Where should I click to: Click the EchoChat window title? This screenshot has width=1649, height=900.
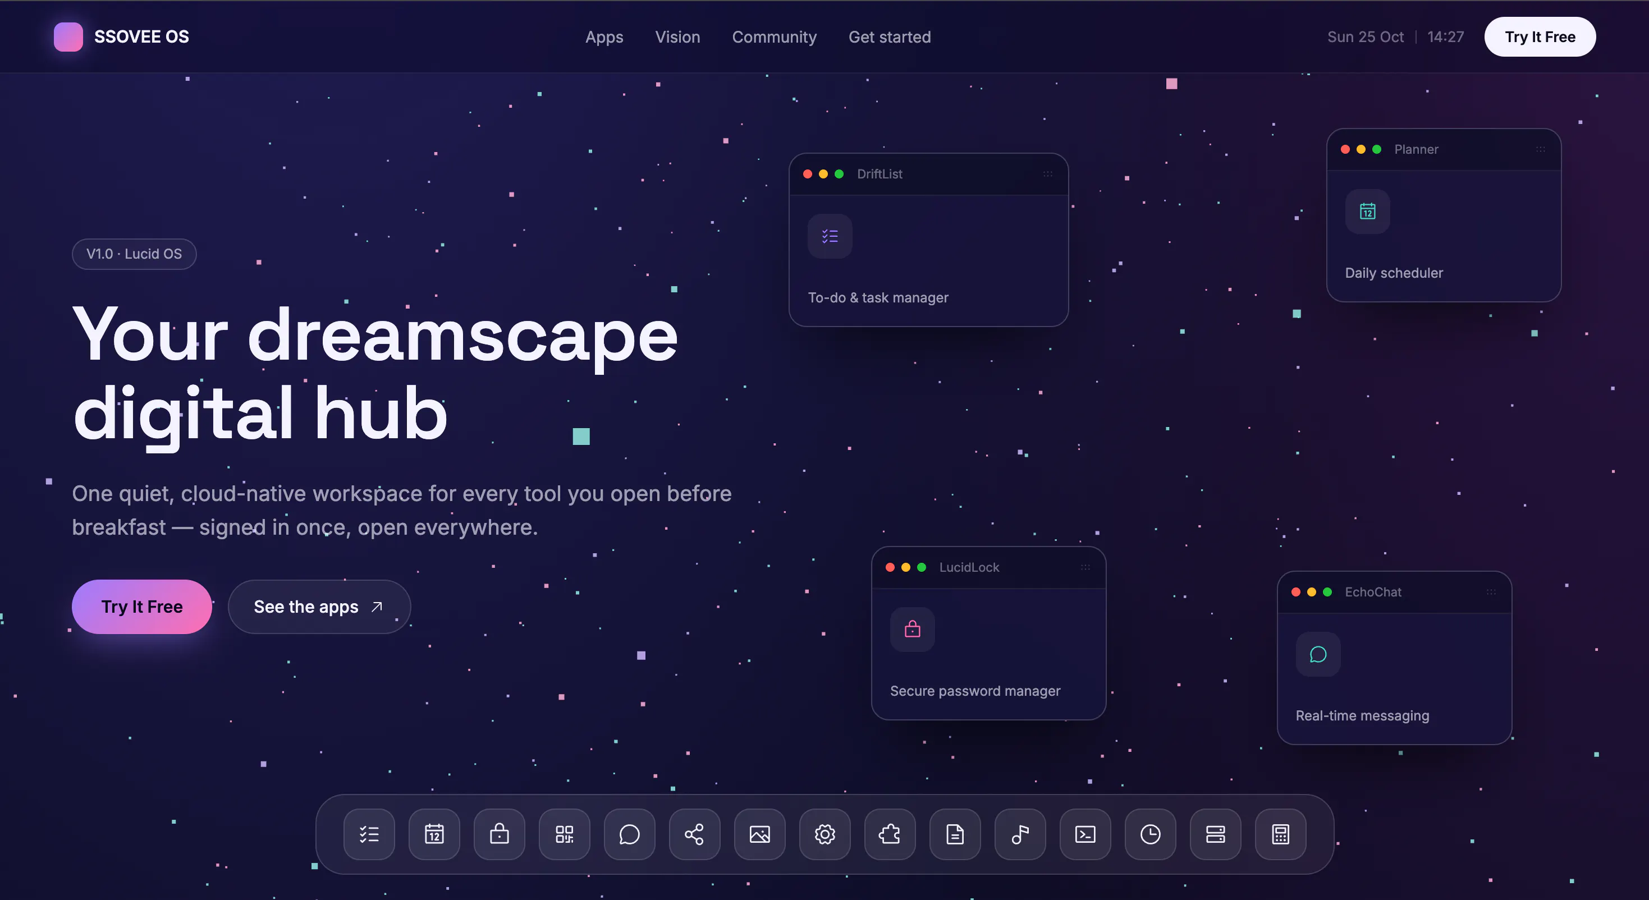1372,592
